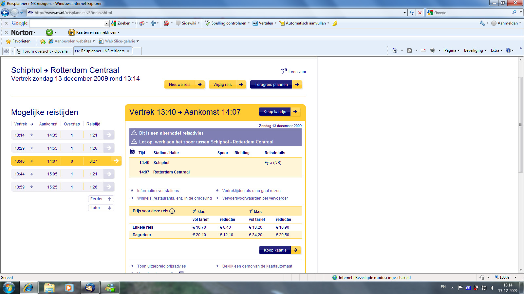Click the Terugreis plannen button
Image resolution: width=524 pixels, height=294 pixels.
[x=276, y=85]
